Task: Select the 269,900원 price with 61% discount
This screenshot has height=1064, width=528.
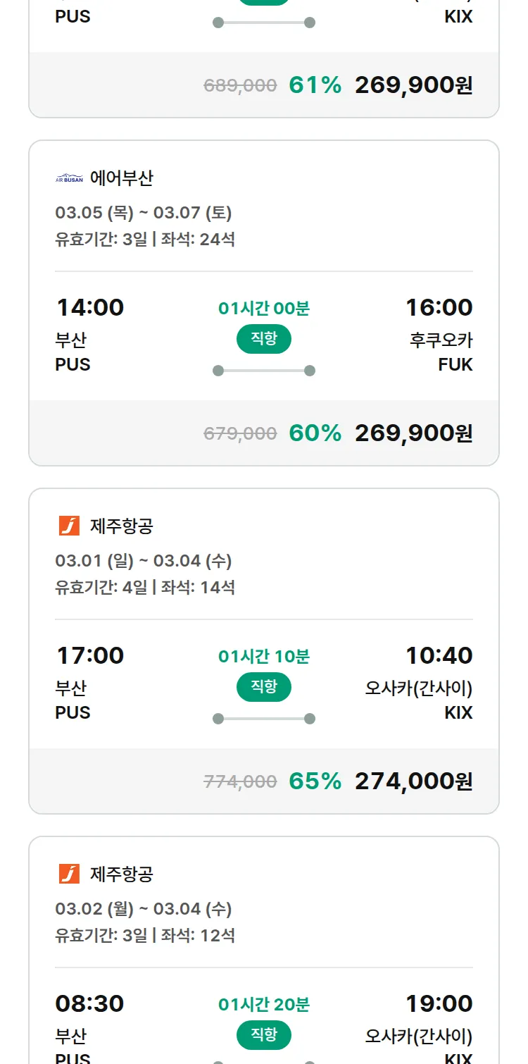Action: [413, 85]
